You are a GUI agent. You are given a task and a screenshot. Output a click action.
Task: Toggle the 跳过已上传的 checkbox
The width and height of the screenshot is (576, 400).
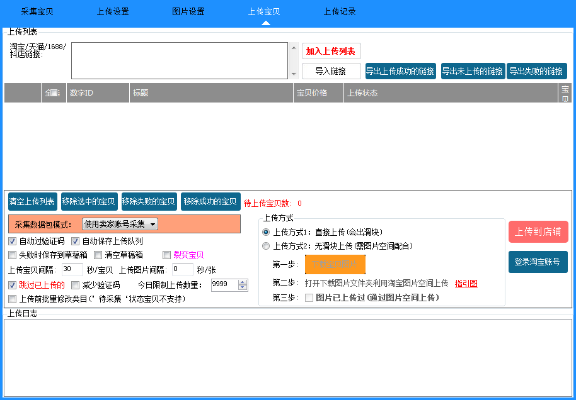tap(13, 285)
